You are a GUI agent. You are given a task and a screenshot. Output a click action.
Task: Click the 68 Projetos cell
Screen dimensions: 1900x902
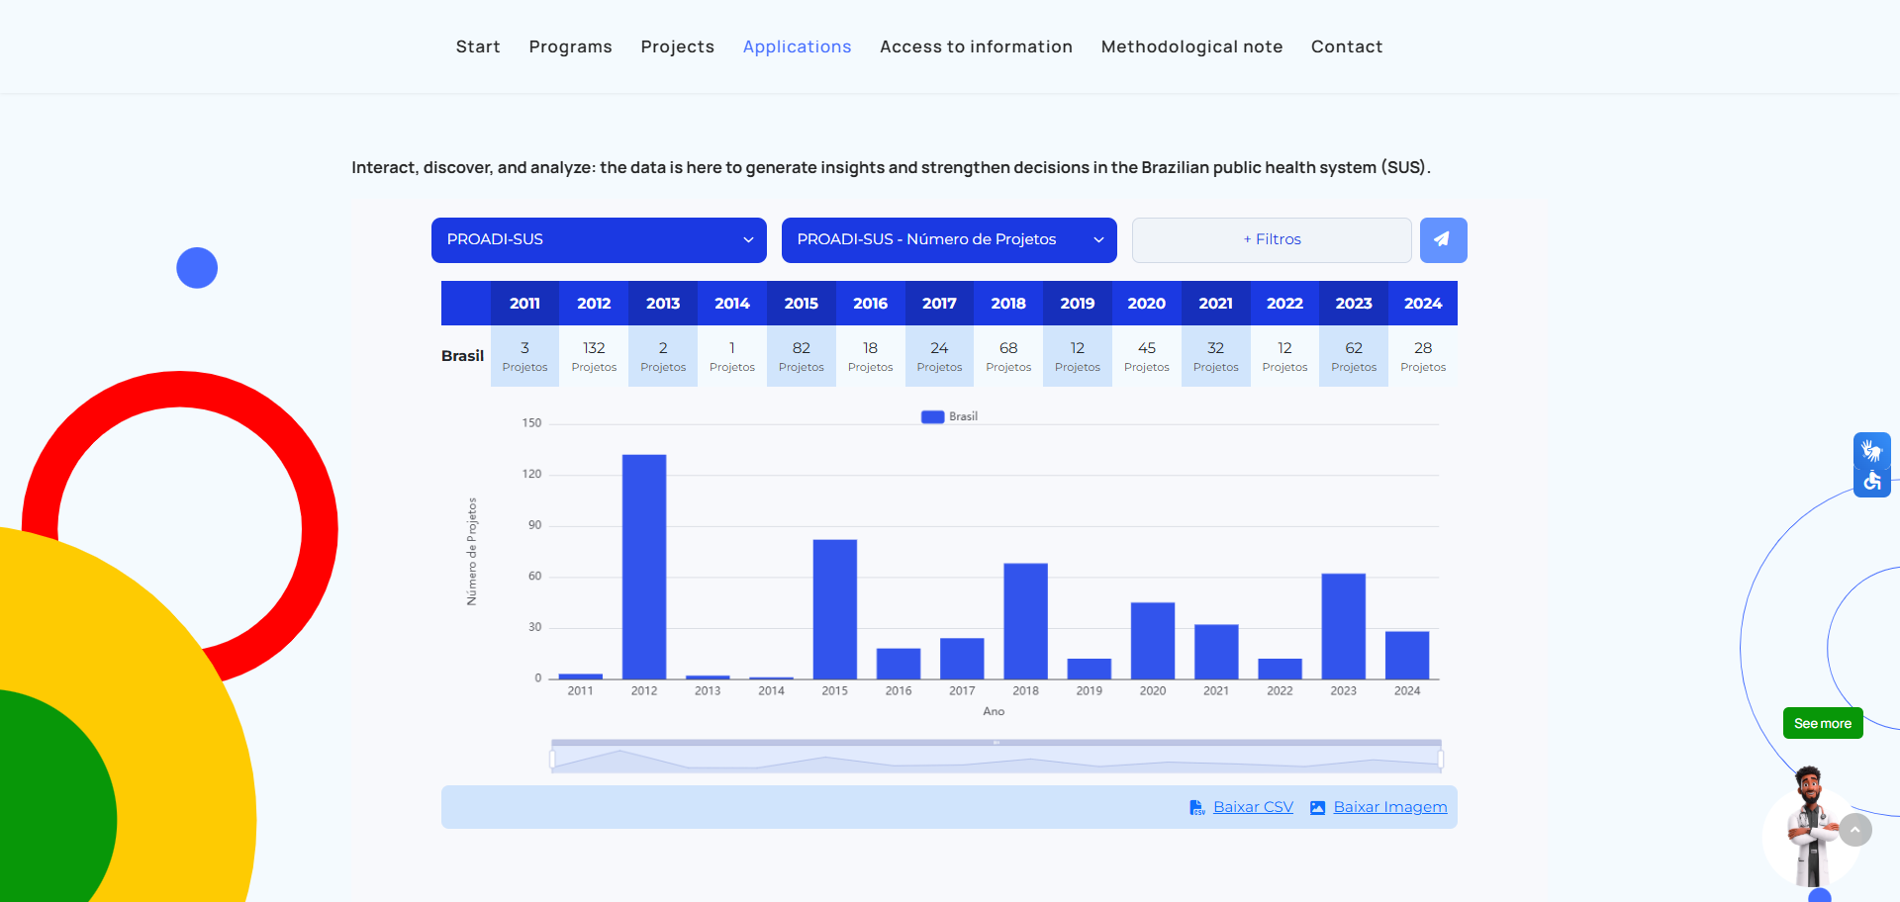[1008, 356]
